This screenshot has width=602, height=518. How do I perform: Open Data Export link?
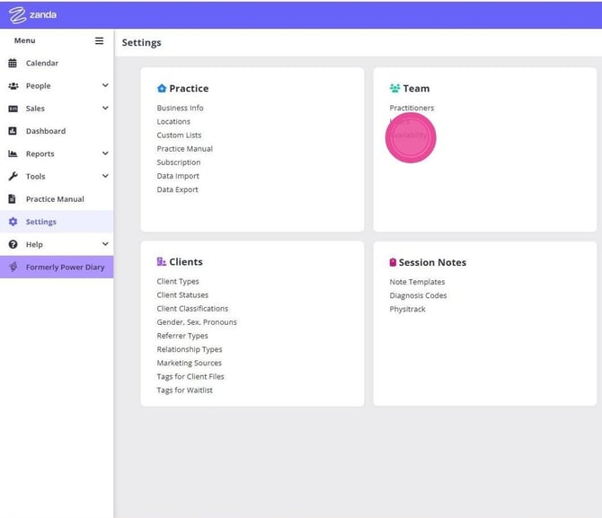coord(177,189)
